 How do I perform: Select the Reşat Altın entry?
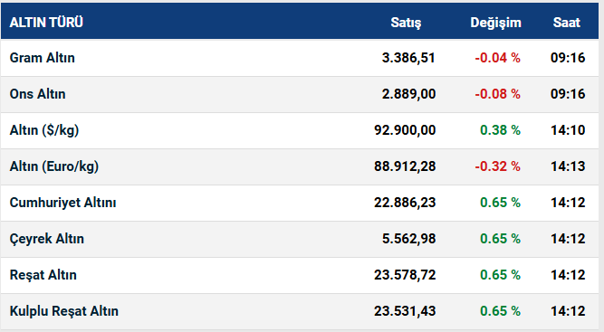[x=43, y=275]
